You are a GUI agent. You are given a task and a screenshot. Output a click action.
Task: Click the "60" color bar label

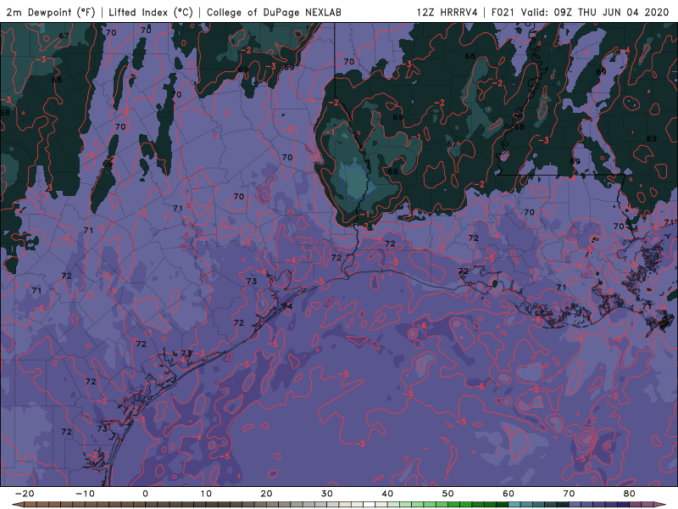508,494
